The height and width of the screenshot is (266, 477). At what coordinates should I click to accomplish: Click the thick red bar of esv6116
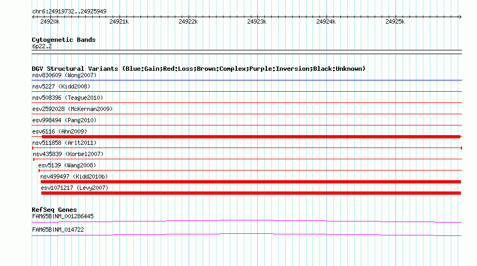pos(251,137)
